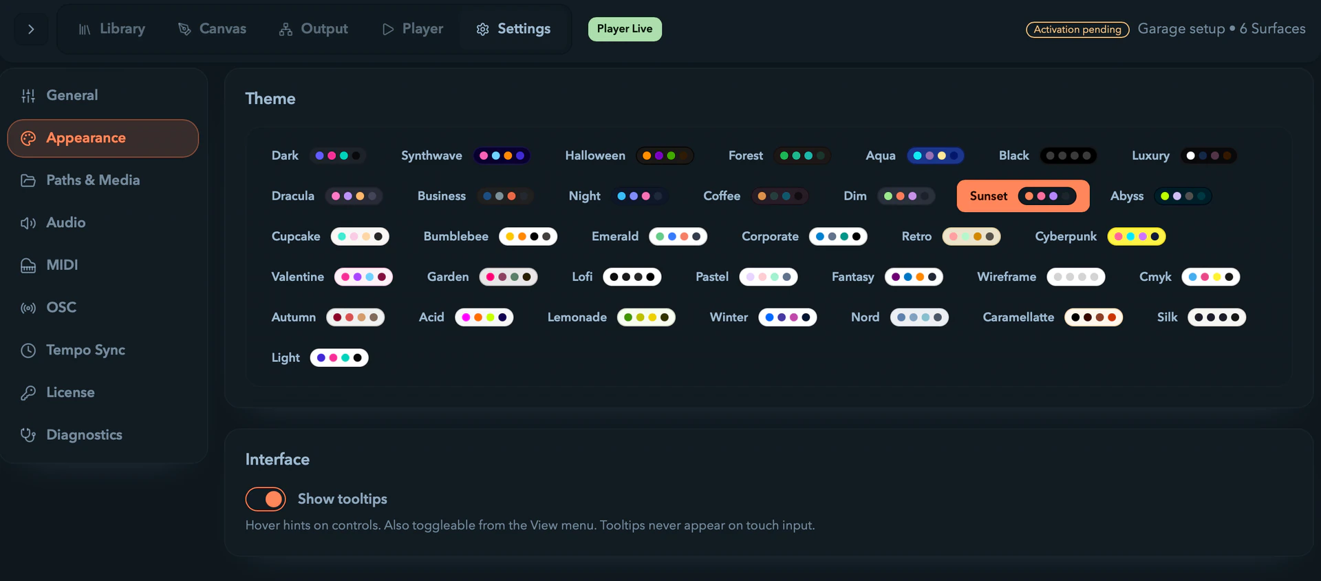Select the Winter theme
Viewport: 1321px width, 581px height.
point(763,318)
